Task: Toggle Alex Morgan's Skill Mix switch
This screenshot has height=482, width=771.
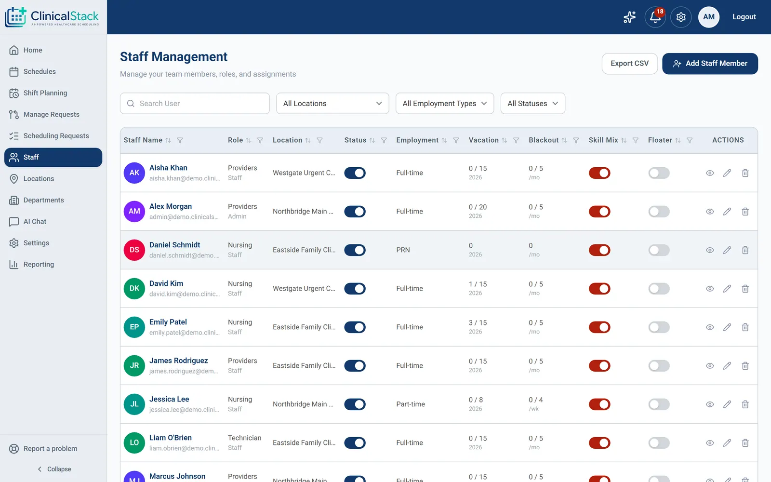Action: [x=599, y=212]
